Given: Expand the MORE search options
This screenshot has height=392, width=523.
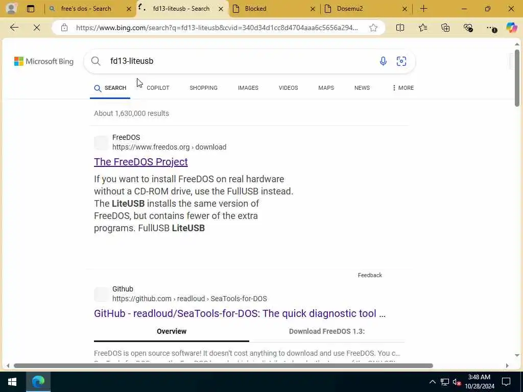Looking at the screenshot, I should point(403,88).
